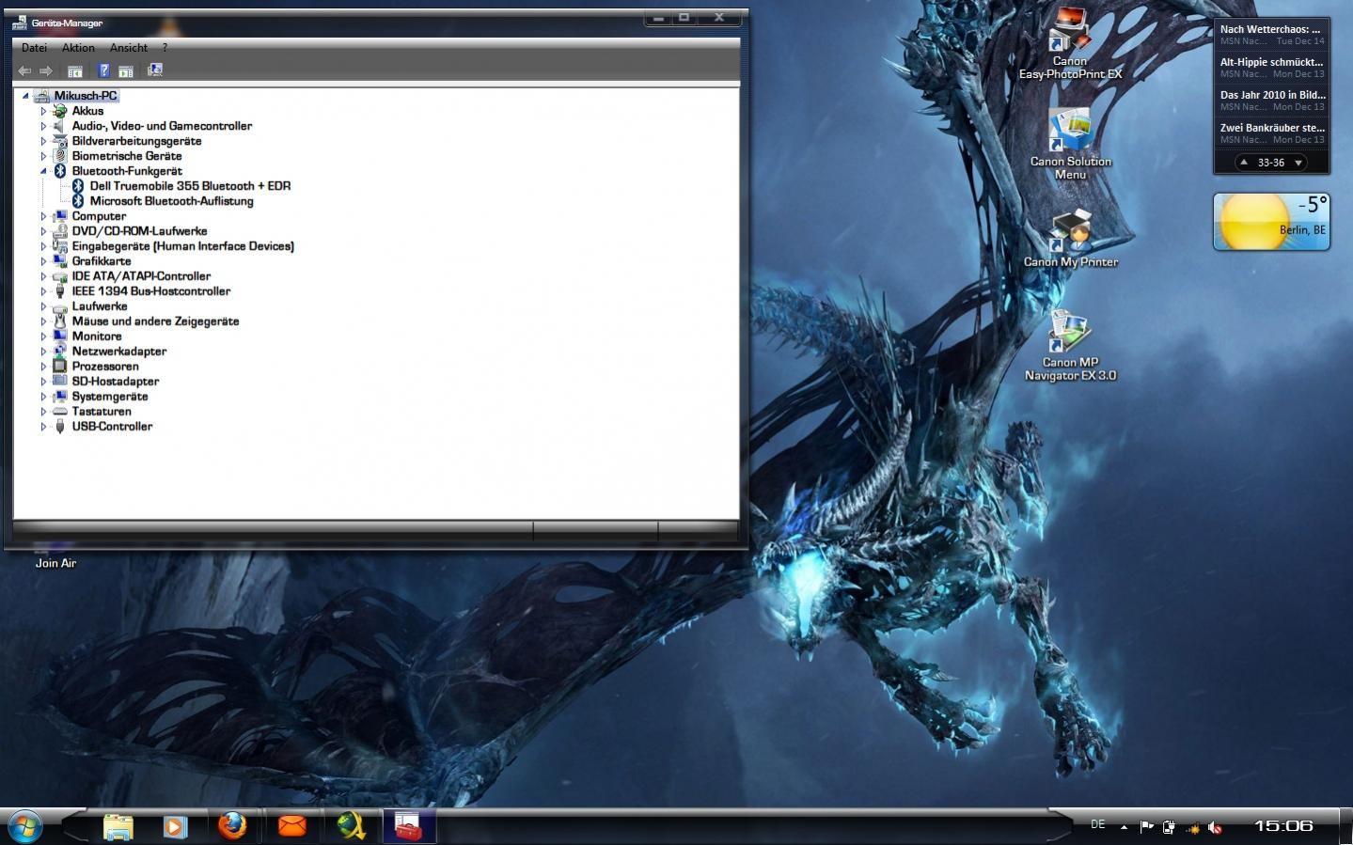Select Dell Truemobile 355 Bluetooth + EDR
Image resolution: width=1353 pixels, height=845 pixels.
[190, 186]
